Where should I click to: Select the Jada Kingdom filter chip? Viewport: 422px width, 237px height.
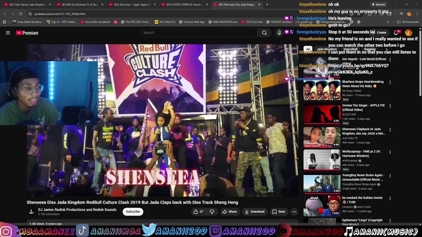pos(326,49)
